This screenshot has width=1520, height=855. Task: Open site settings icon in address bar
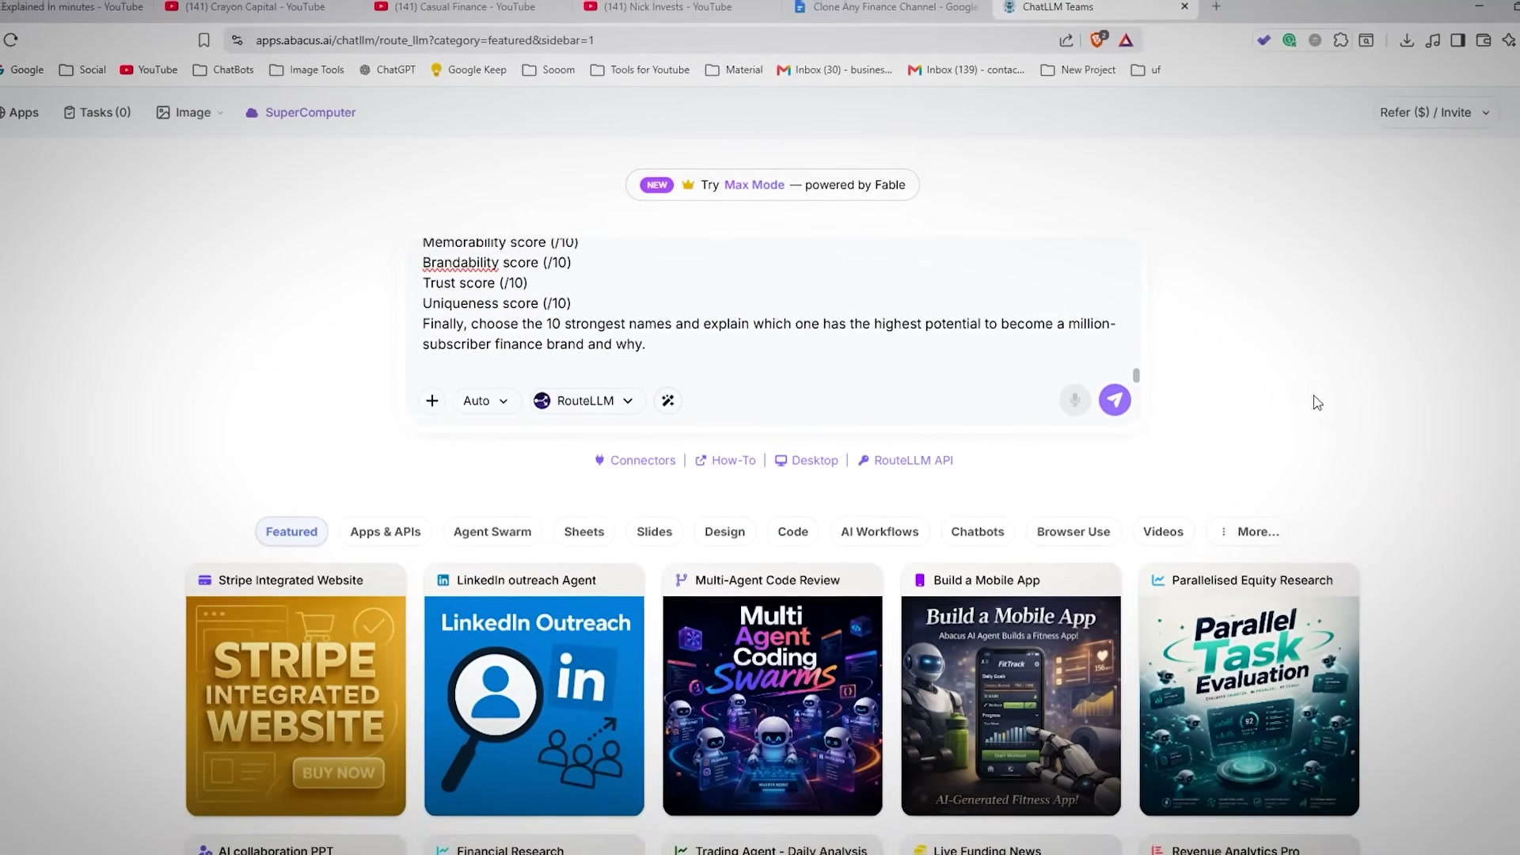237,40
